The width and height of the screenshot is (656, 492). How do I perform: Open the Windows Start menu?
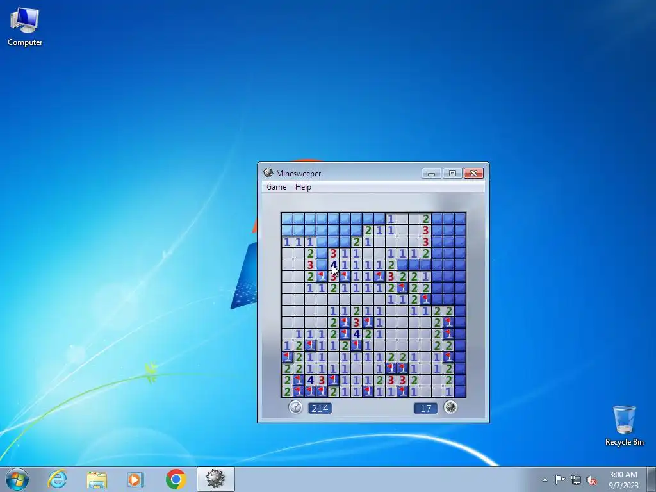pyautogui.click(x=17, y=479)
